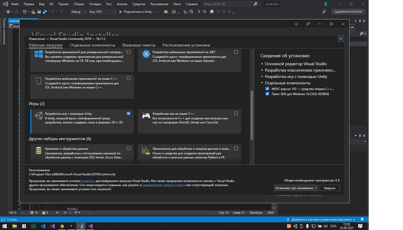The width and height of the screenshot is (403, 230).
Task: Click the source control (Добавить в систему управления версиями) button
Action: (x=321, y=220)
